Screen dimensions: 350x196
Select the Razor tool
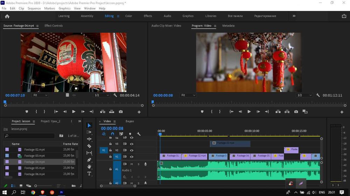89,146
